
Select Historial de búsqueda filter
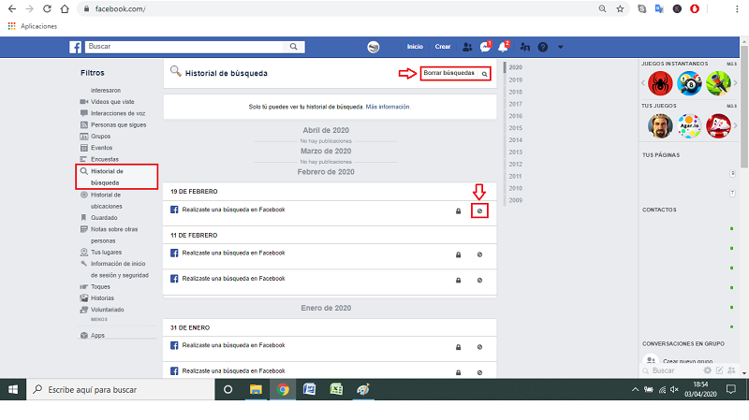coord(116,177)
